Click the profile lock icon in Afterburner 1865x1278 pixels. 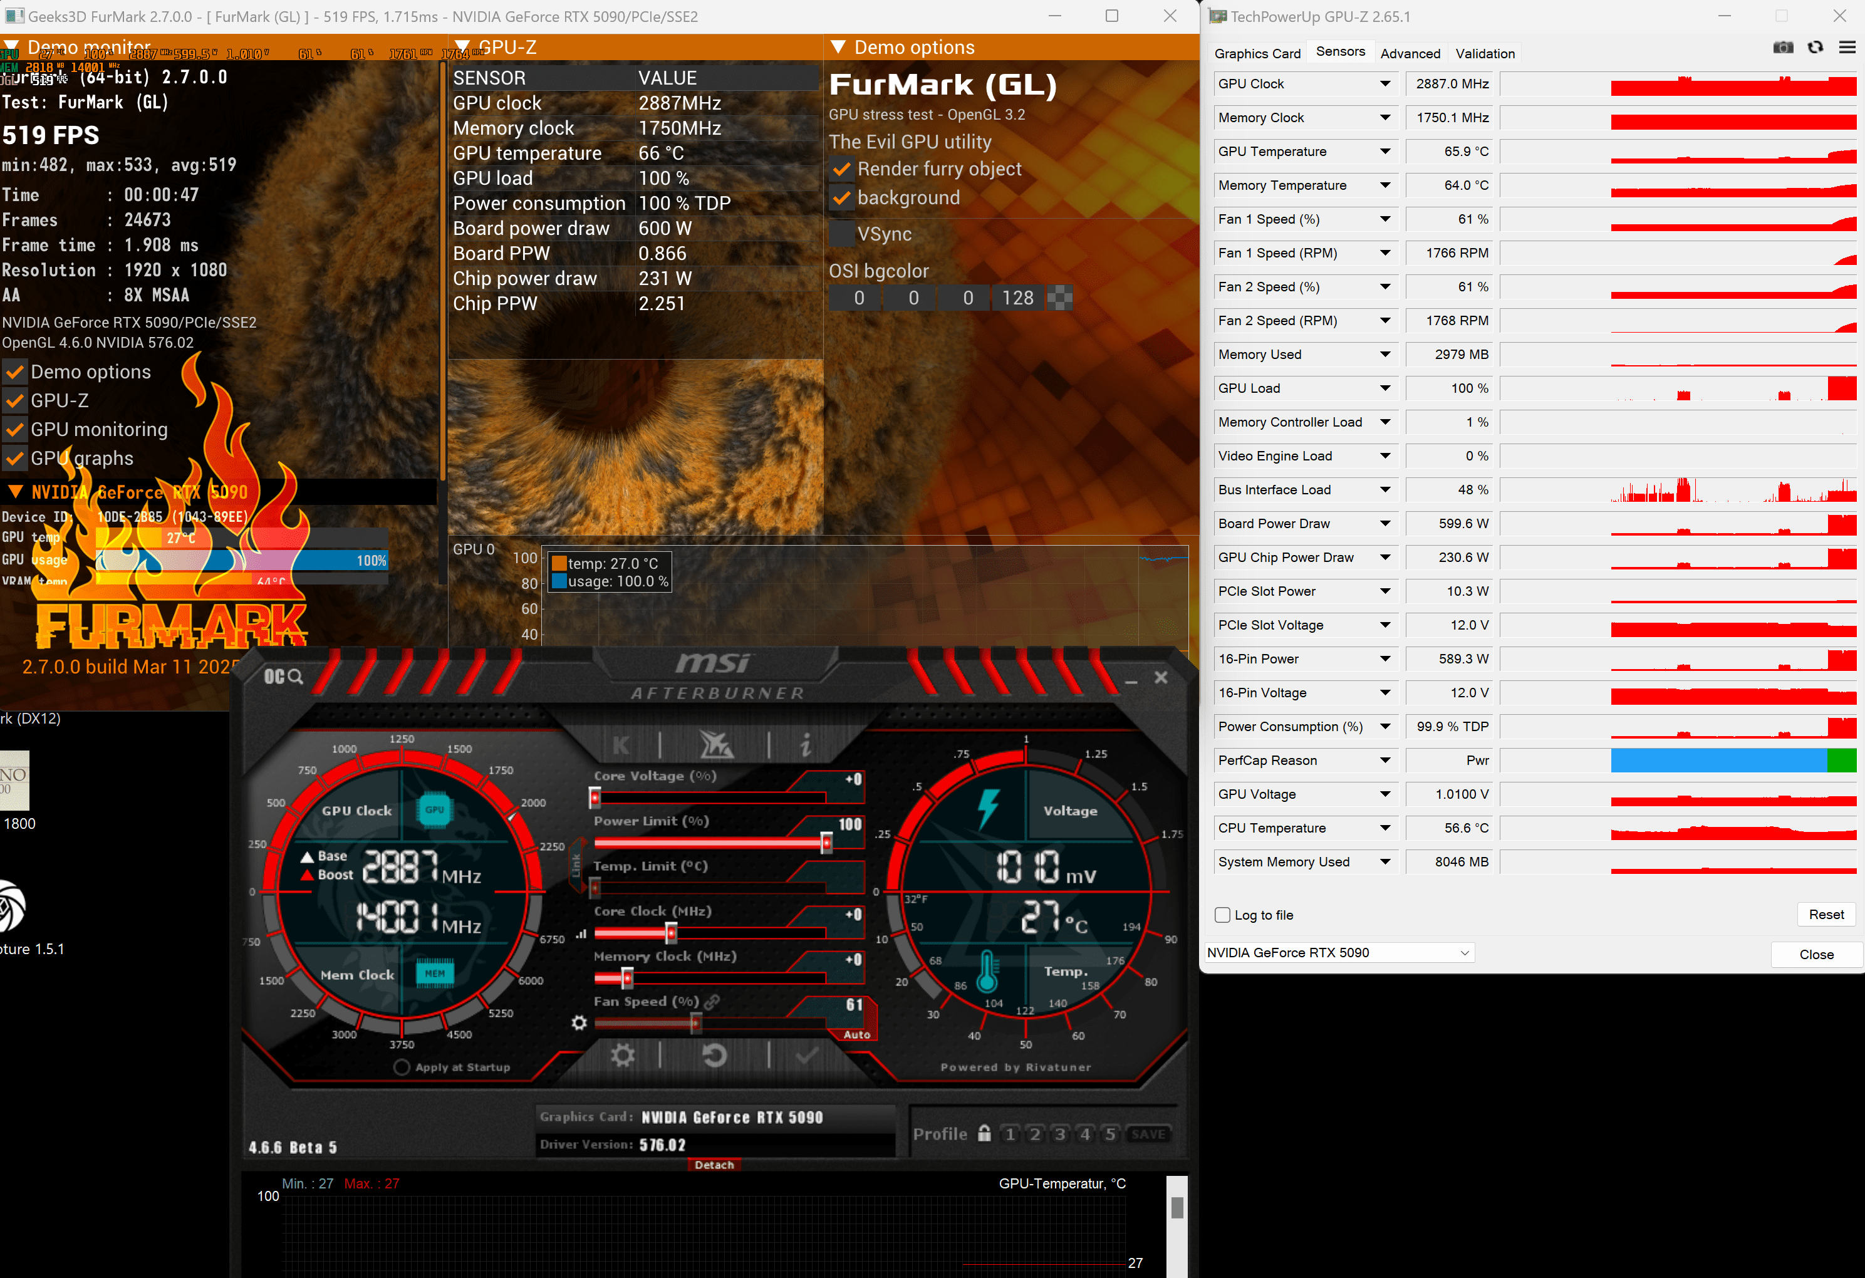(985, 1133)
